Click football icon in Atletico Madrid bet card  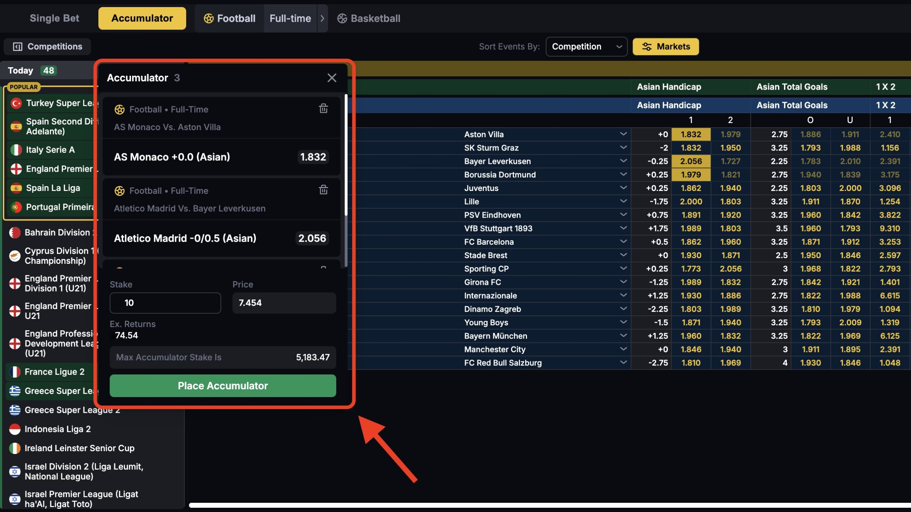(120, 191)
